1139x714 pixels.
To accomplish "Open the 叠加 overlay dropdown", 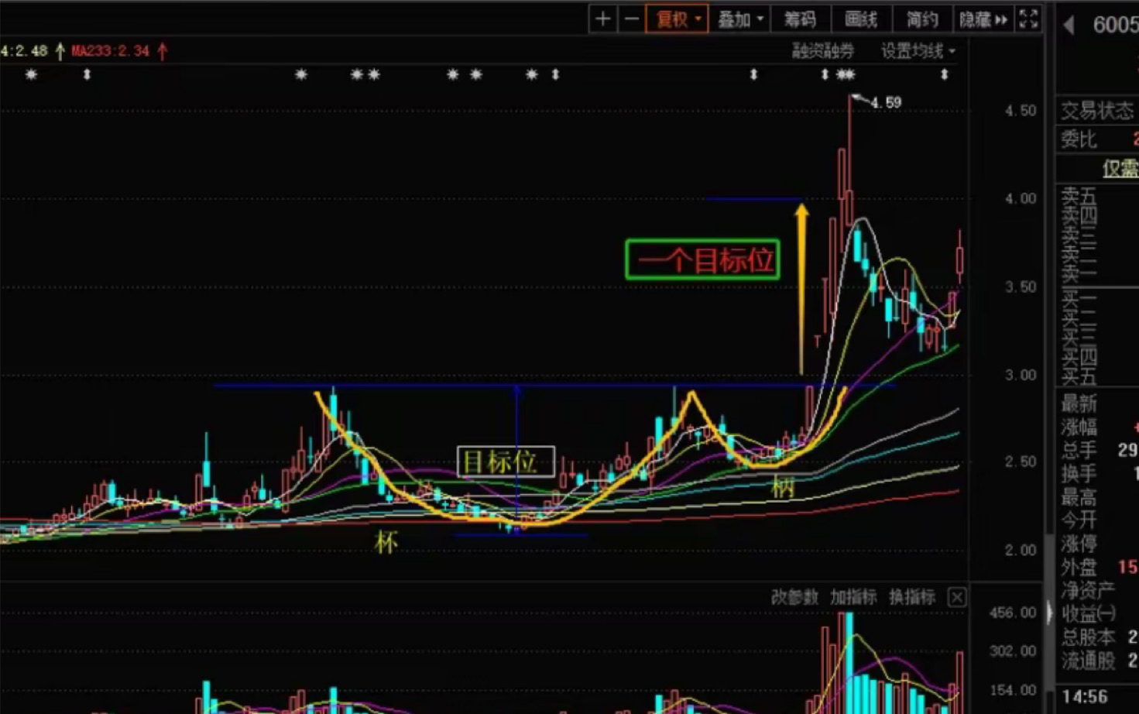I will tap(739, 19).
